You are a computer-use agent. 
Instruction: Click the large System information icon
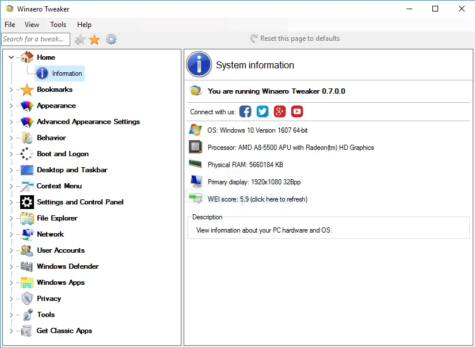(199, 64)
